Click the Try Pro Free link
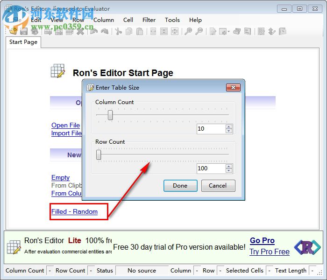 [270, 252]
